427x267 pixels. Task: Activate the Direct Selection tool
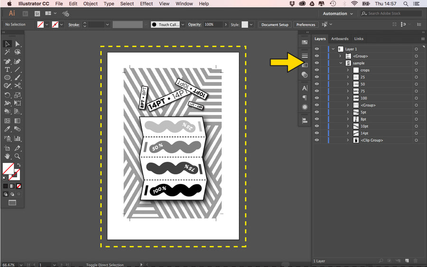18,44
